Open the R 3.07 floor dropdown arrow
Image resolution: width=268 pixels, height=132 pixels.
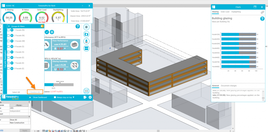pos(65,49)
